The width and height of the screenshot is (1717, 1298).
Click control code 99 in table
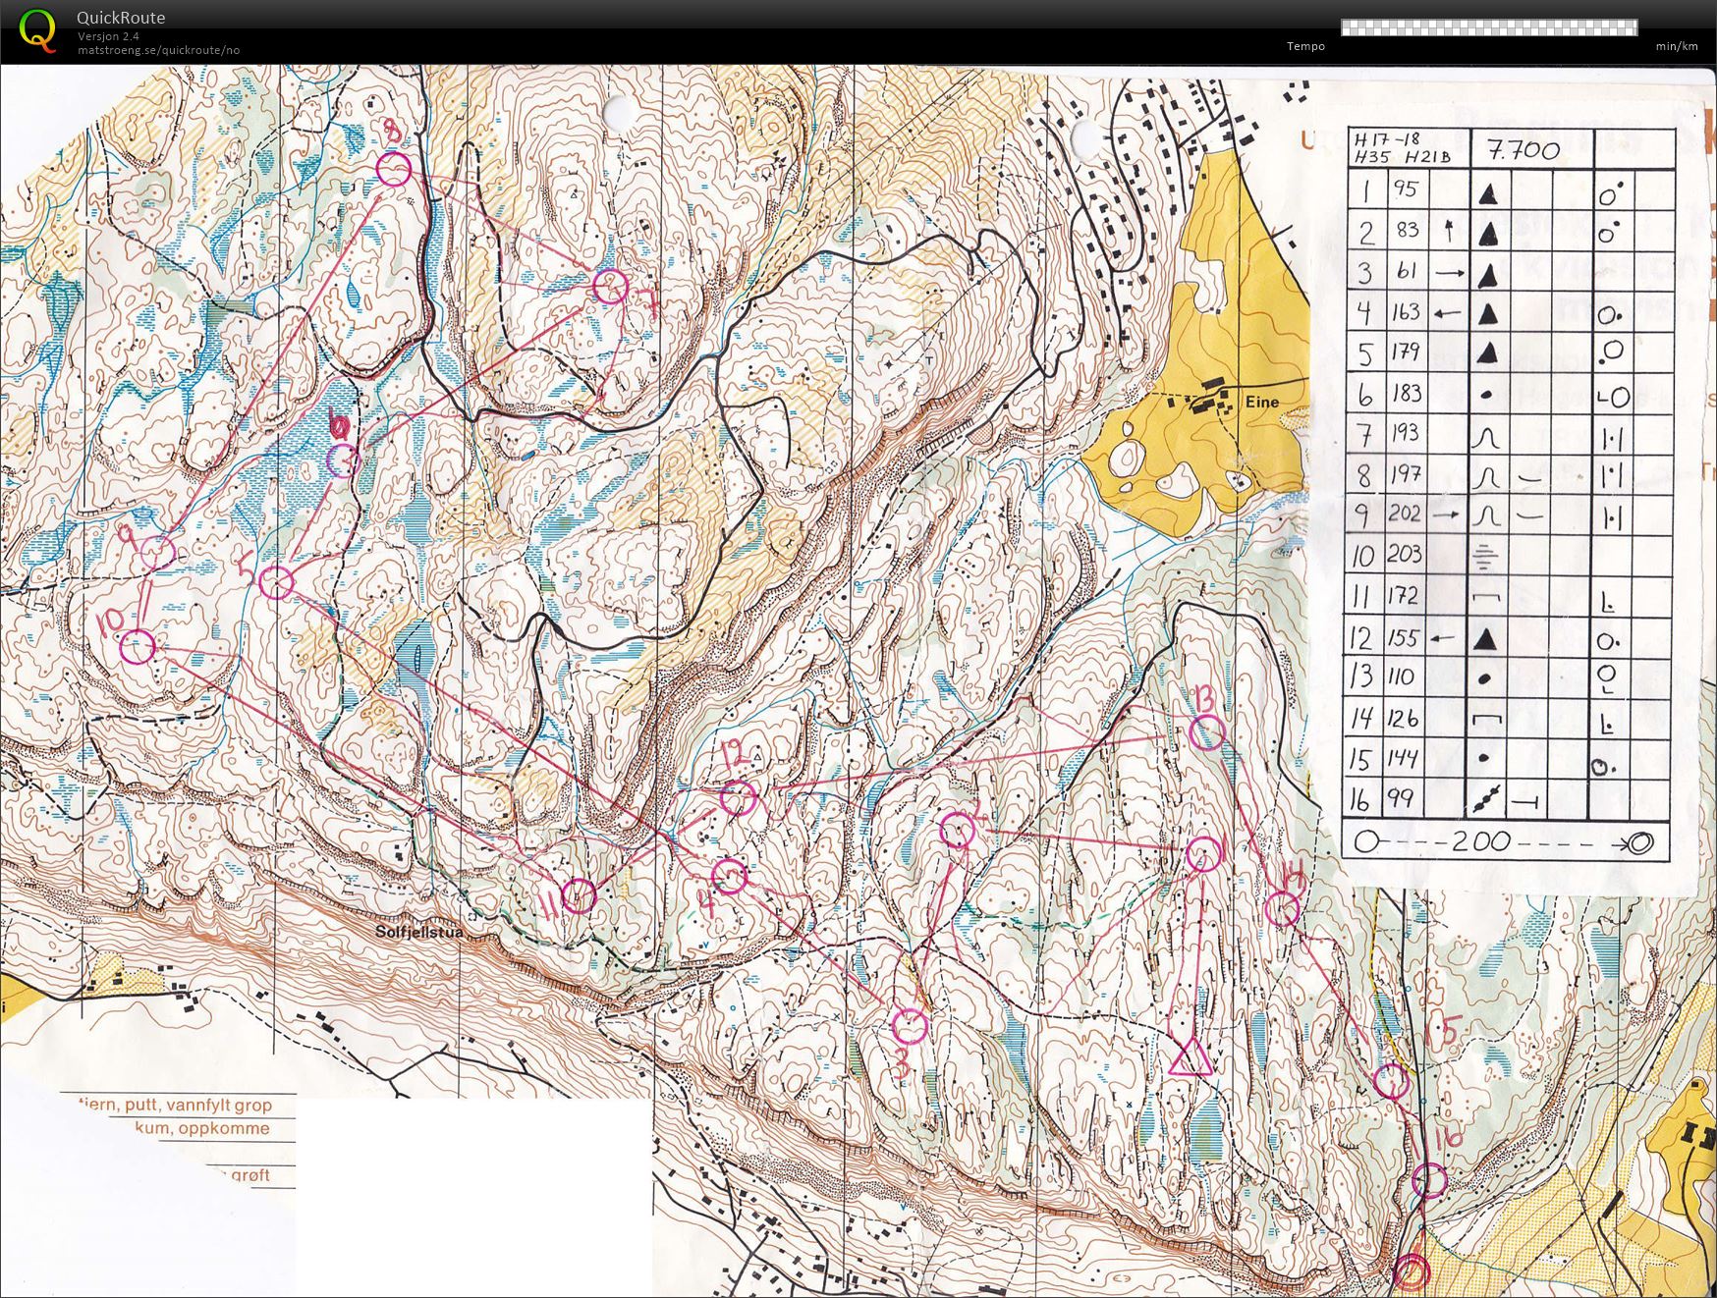point(1402,798)
